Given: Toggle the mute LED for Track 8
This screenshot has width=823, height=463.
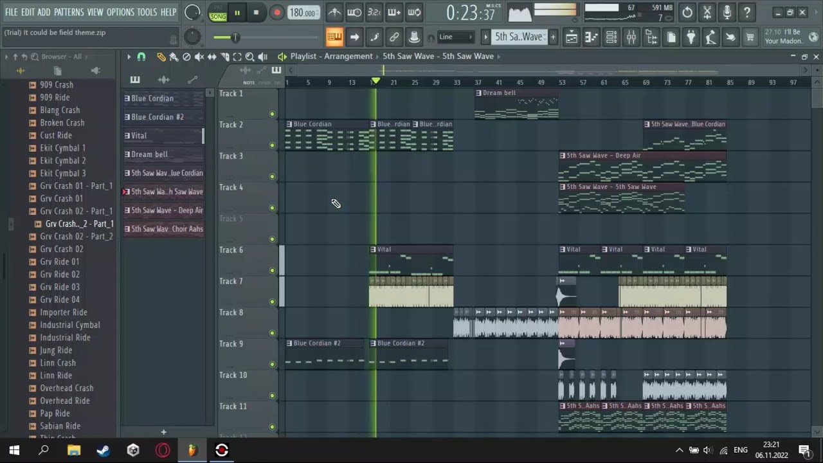Looking at the screenshot, I should (272, 333).
